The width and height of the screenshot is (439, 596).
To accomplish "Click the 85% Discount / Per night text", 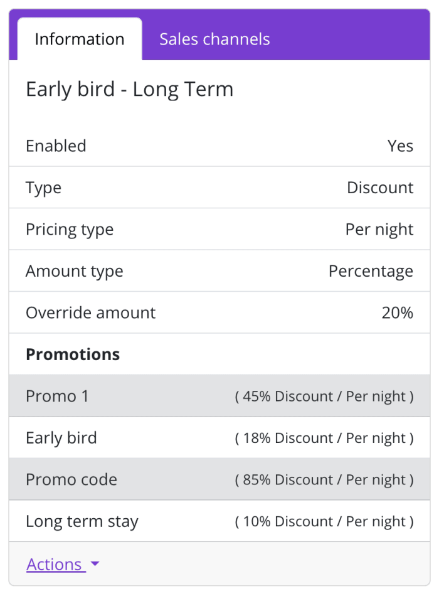I will coord(324,480).
